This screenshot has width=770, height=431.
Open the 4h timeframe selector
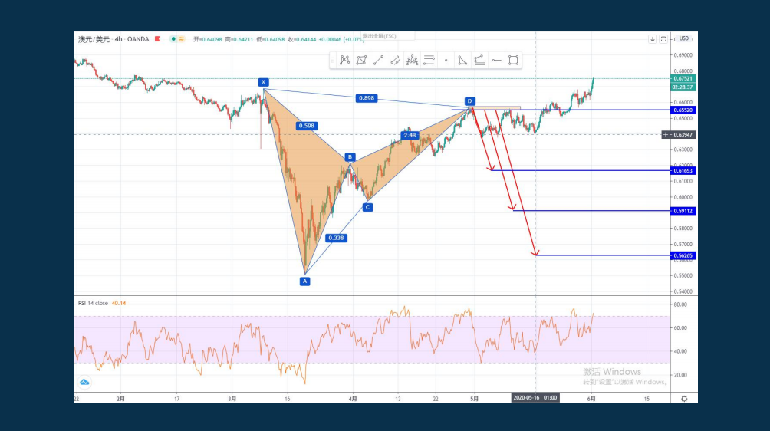pos(118,39)
